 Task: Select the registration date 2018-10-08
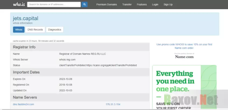(66, 85)
